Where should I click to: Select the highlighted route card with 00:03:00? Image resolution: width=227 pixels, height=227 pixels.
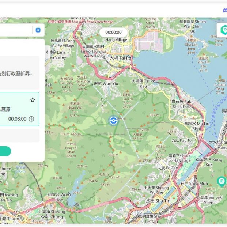tap(18, 109)
